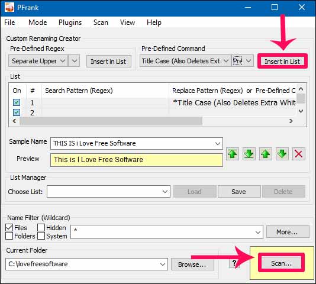316x284 pixels.
Task: Enable the Hidden checkbox
Action: pyautogui.click(x=41, y=228)
